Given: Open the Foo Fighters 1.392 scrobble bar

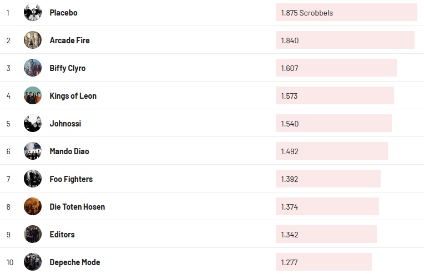Looking at the screenshot, I should 328,179.
